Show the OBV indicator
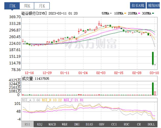Image resolution: width=161 pixels, height=128 pixels. tap(102, 124)
